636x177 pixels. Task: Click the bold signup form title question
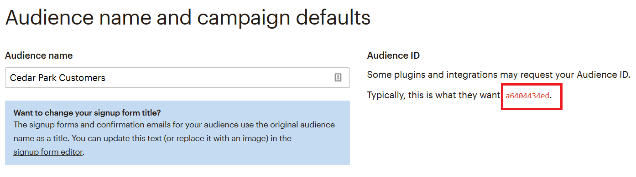pyautogui.click(x=87, y=113)
